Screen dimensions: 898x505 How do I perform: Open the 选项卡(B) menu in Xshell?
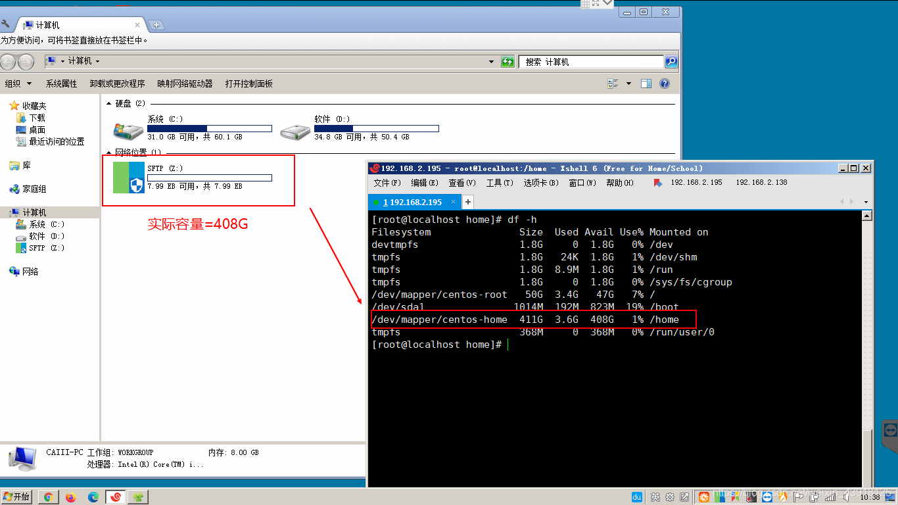pyautogui.click(x=541, y=183)
